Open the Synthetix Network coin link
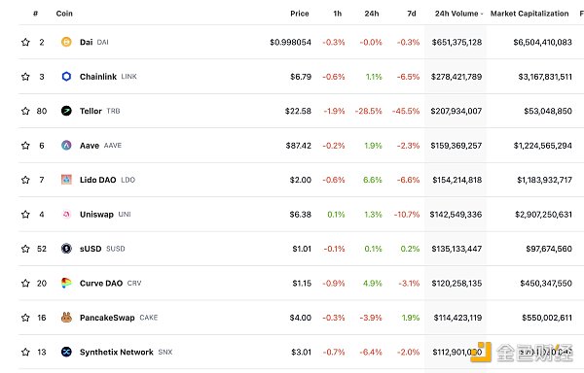 [x=117, y=352]
